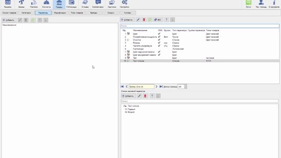Toggle checkmark in Размер row
Viewport: 281px width, 158px height.
click(x=159, y=43)
